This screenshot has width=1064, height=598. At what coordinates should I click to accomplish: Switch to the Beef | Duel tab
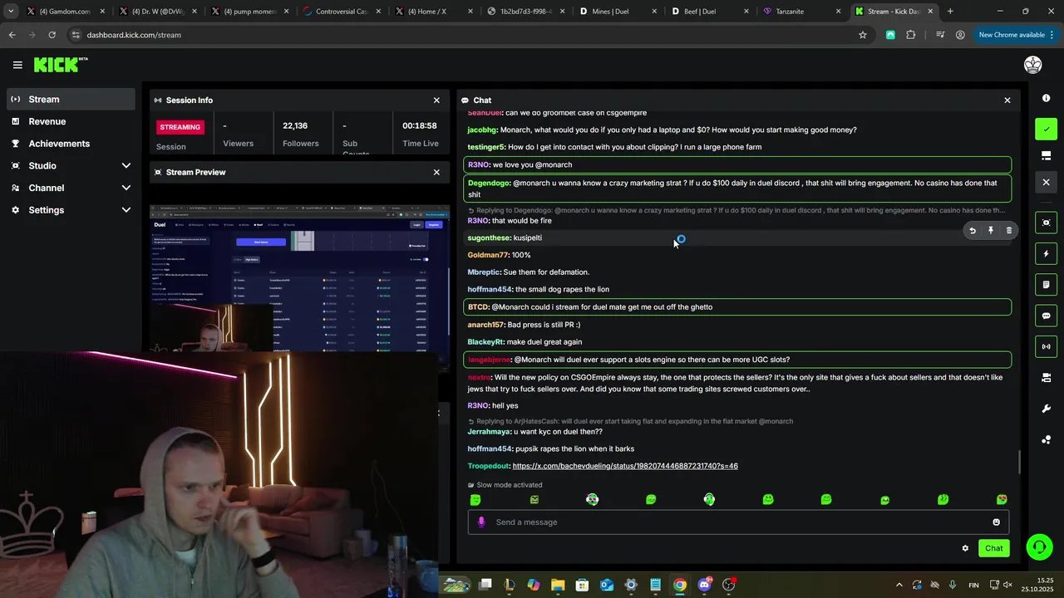click(711, 12)
